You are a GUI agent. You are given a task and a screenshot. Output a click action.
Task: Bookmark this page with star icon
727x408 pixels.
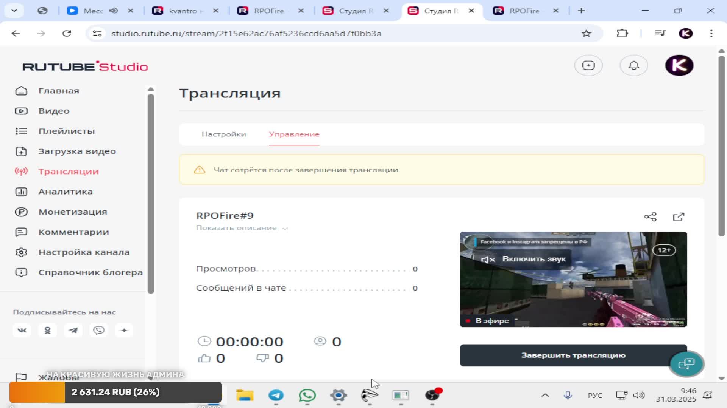586,34
